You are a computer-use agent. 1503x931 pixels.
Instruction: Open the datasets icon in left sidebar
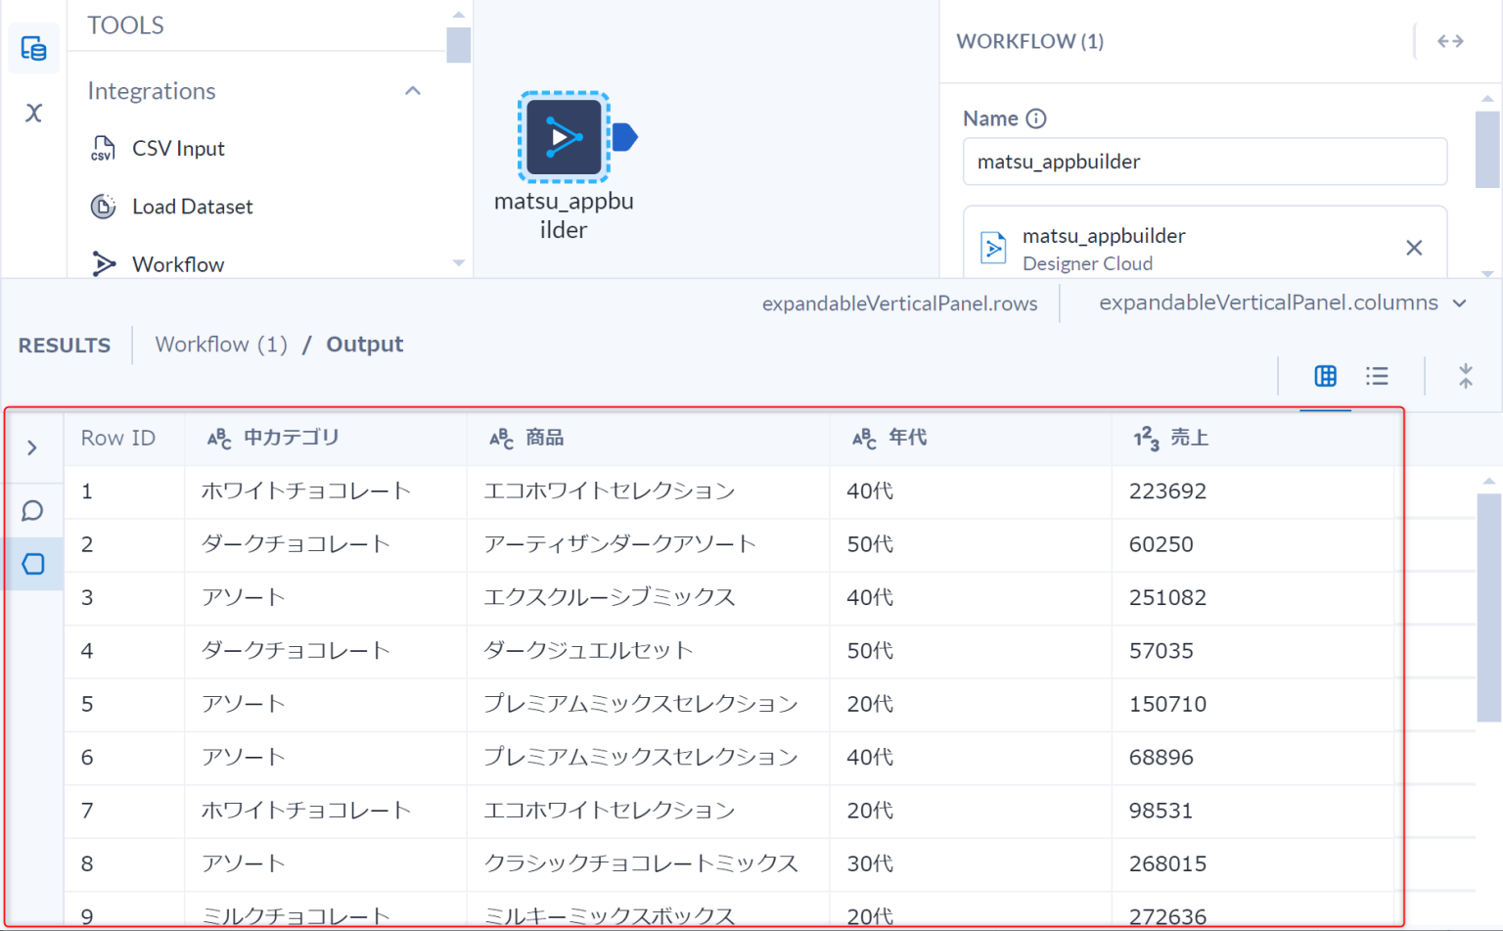coord(33,47)
